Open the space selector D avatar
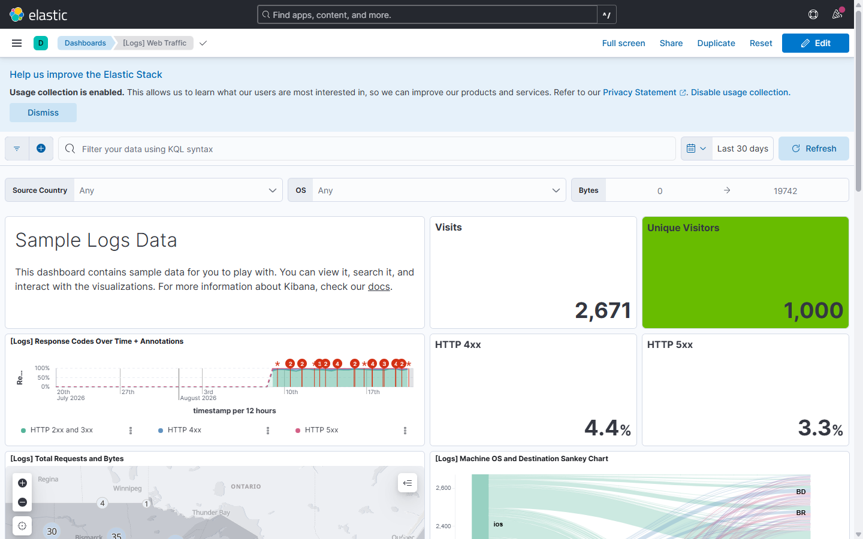 (x=41, y=43)
